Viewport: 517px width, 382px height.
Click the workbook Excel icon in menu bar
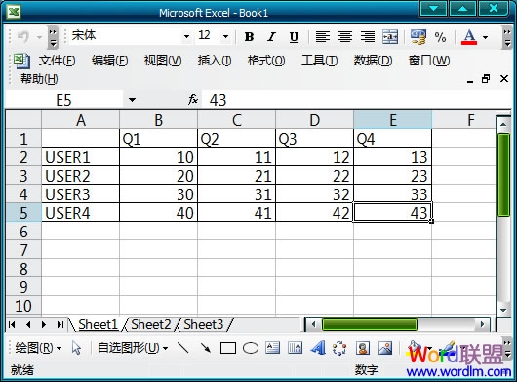point(21,61)
